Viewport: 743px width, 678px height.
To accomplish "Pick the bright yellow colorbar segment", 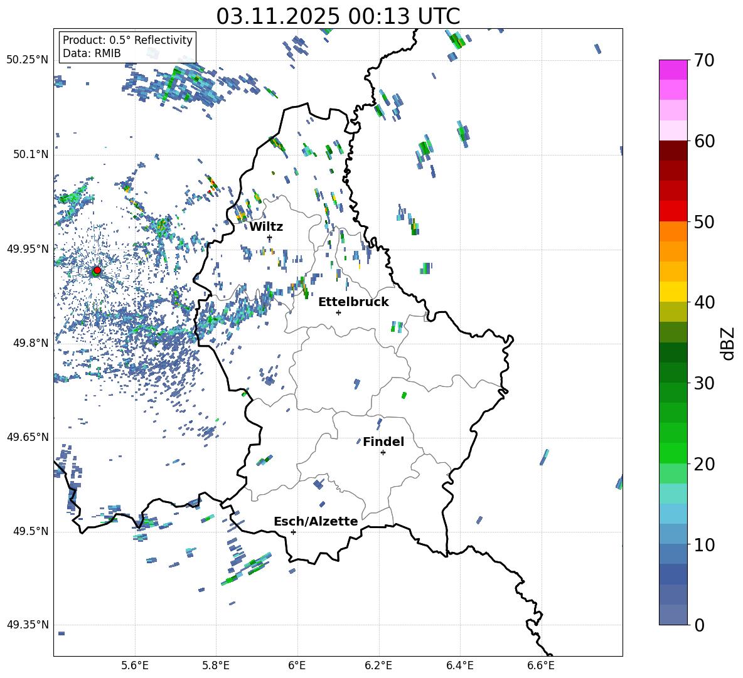I will pos(673,292).
